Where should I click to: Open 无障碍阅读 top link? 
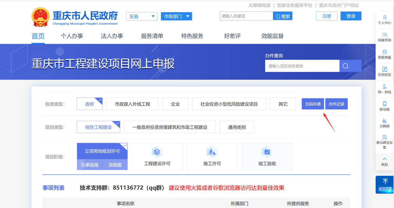[x=259, y=5]
